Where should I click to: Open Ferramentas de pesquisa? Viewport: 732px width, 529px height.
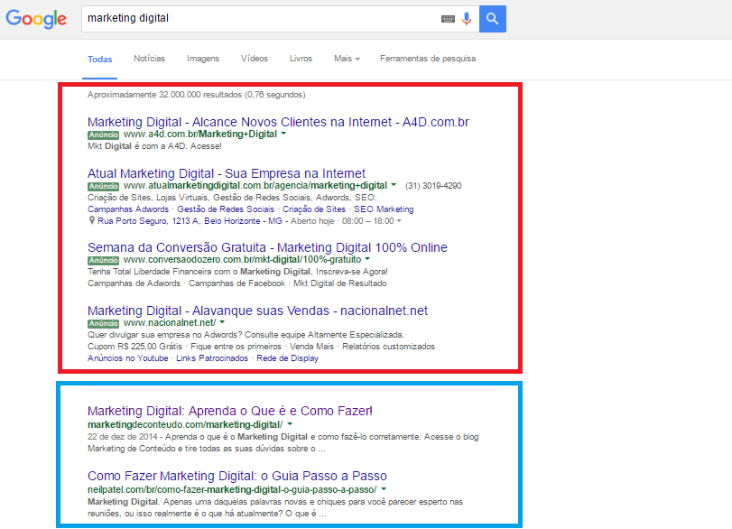[428, 59]
